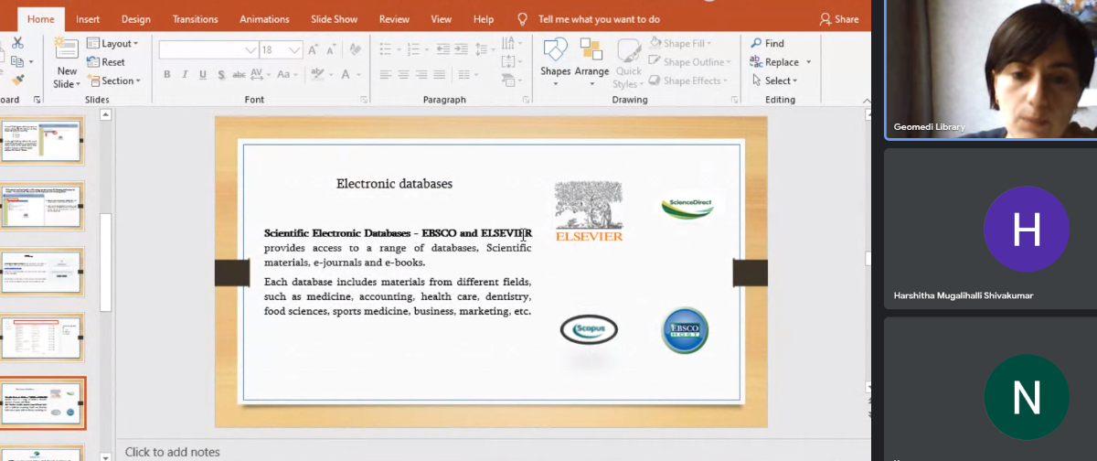The image size is (1097, 461).
Task: Select the Electronic databases slide thumbnail
Action: (x=42, y=403)
